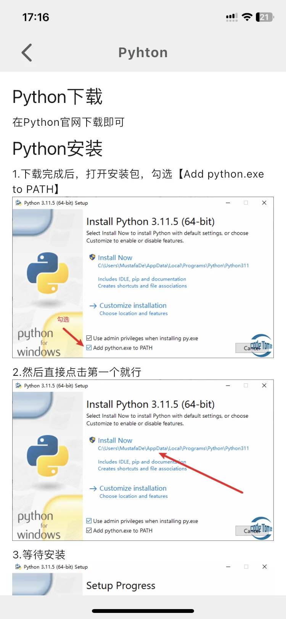Tap the 在Python官网下载即可 line

click(x=69, y=122)
